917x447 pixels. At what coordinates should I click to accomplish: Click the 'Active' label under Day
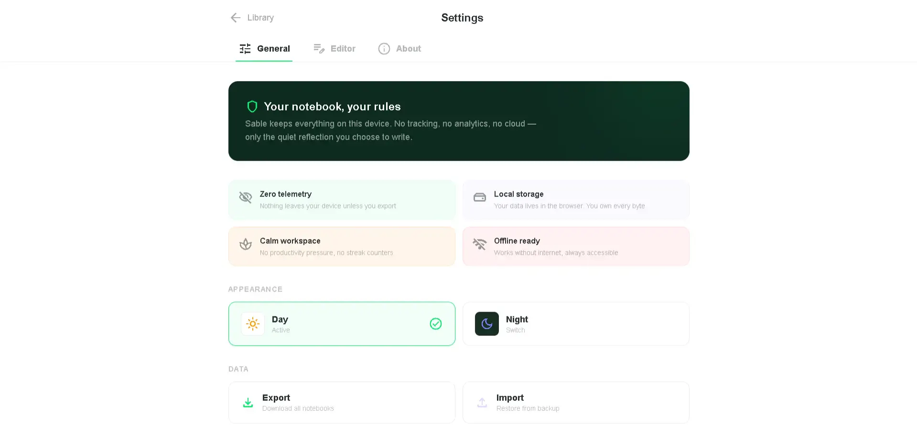click(x=281, y=330)
